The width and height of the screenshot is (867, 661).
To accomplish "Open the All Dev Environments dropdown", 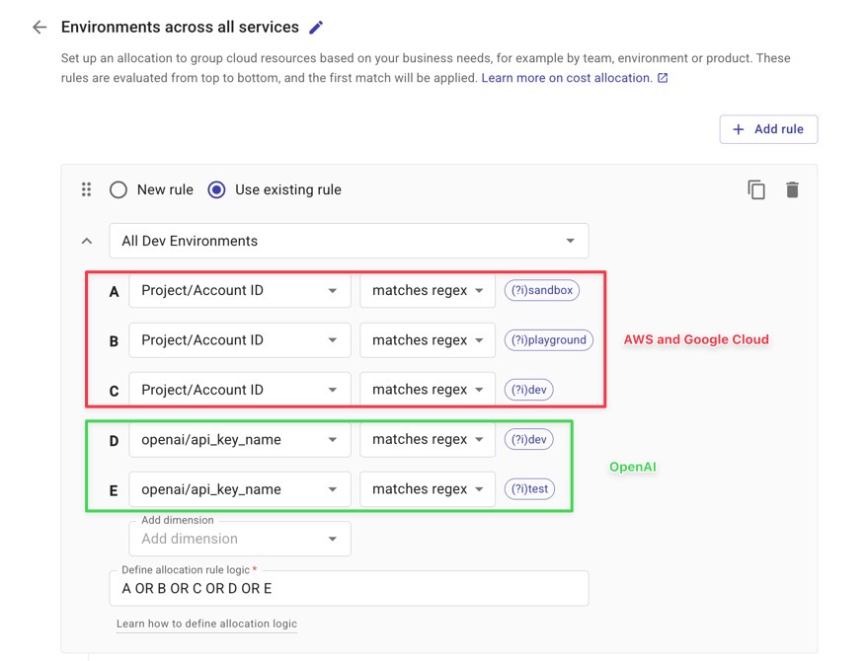I will point(349,241).
